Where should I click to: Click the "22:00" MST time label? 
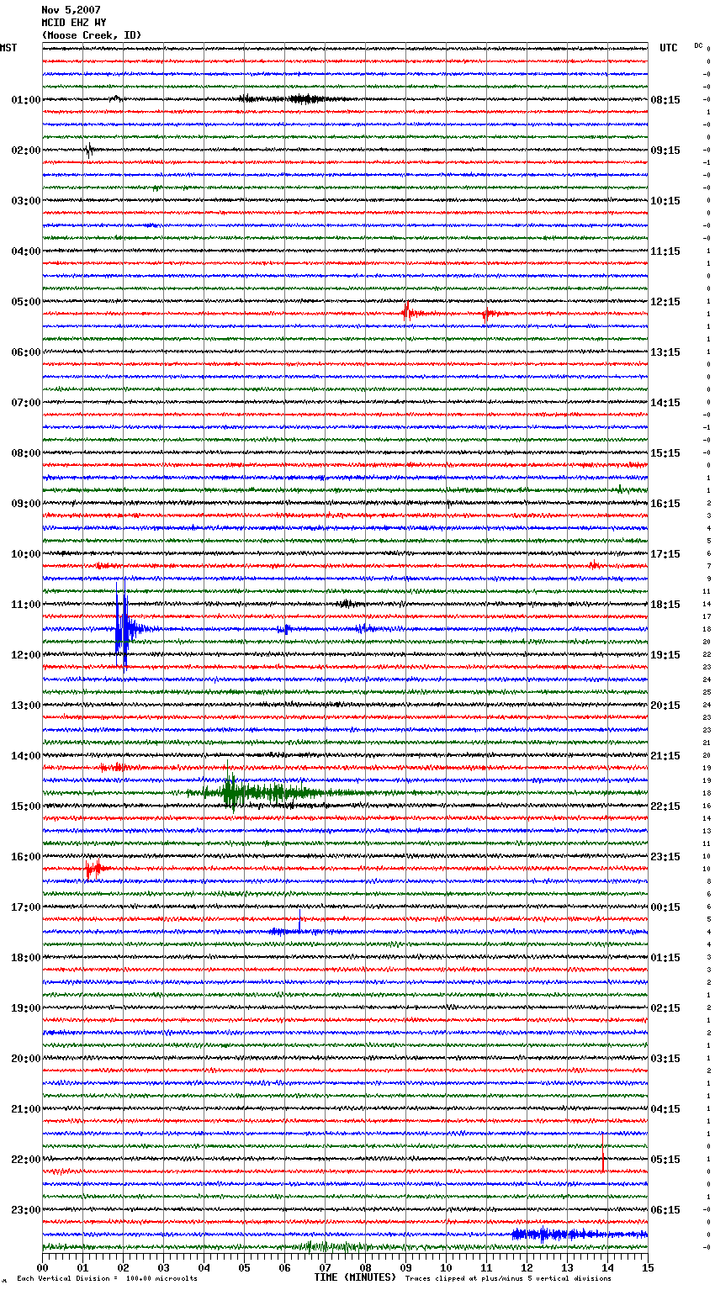pyautogui.click(x=26, y=1160)
